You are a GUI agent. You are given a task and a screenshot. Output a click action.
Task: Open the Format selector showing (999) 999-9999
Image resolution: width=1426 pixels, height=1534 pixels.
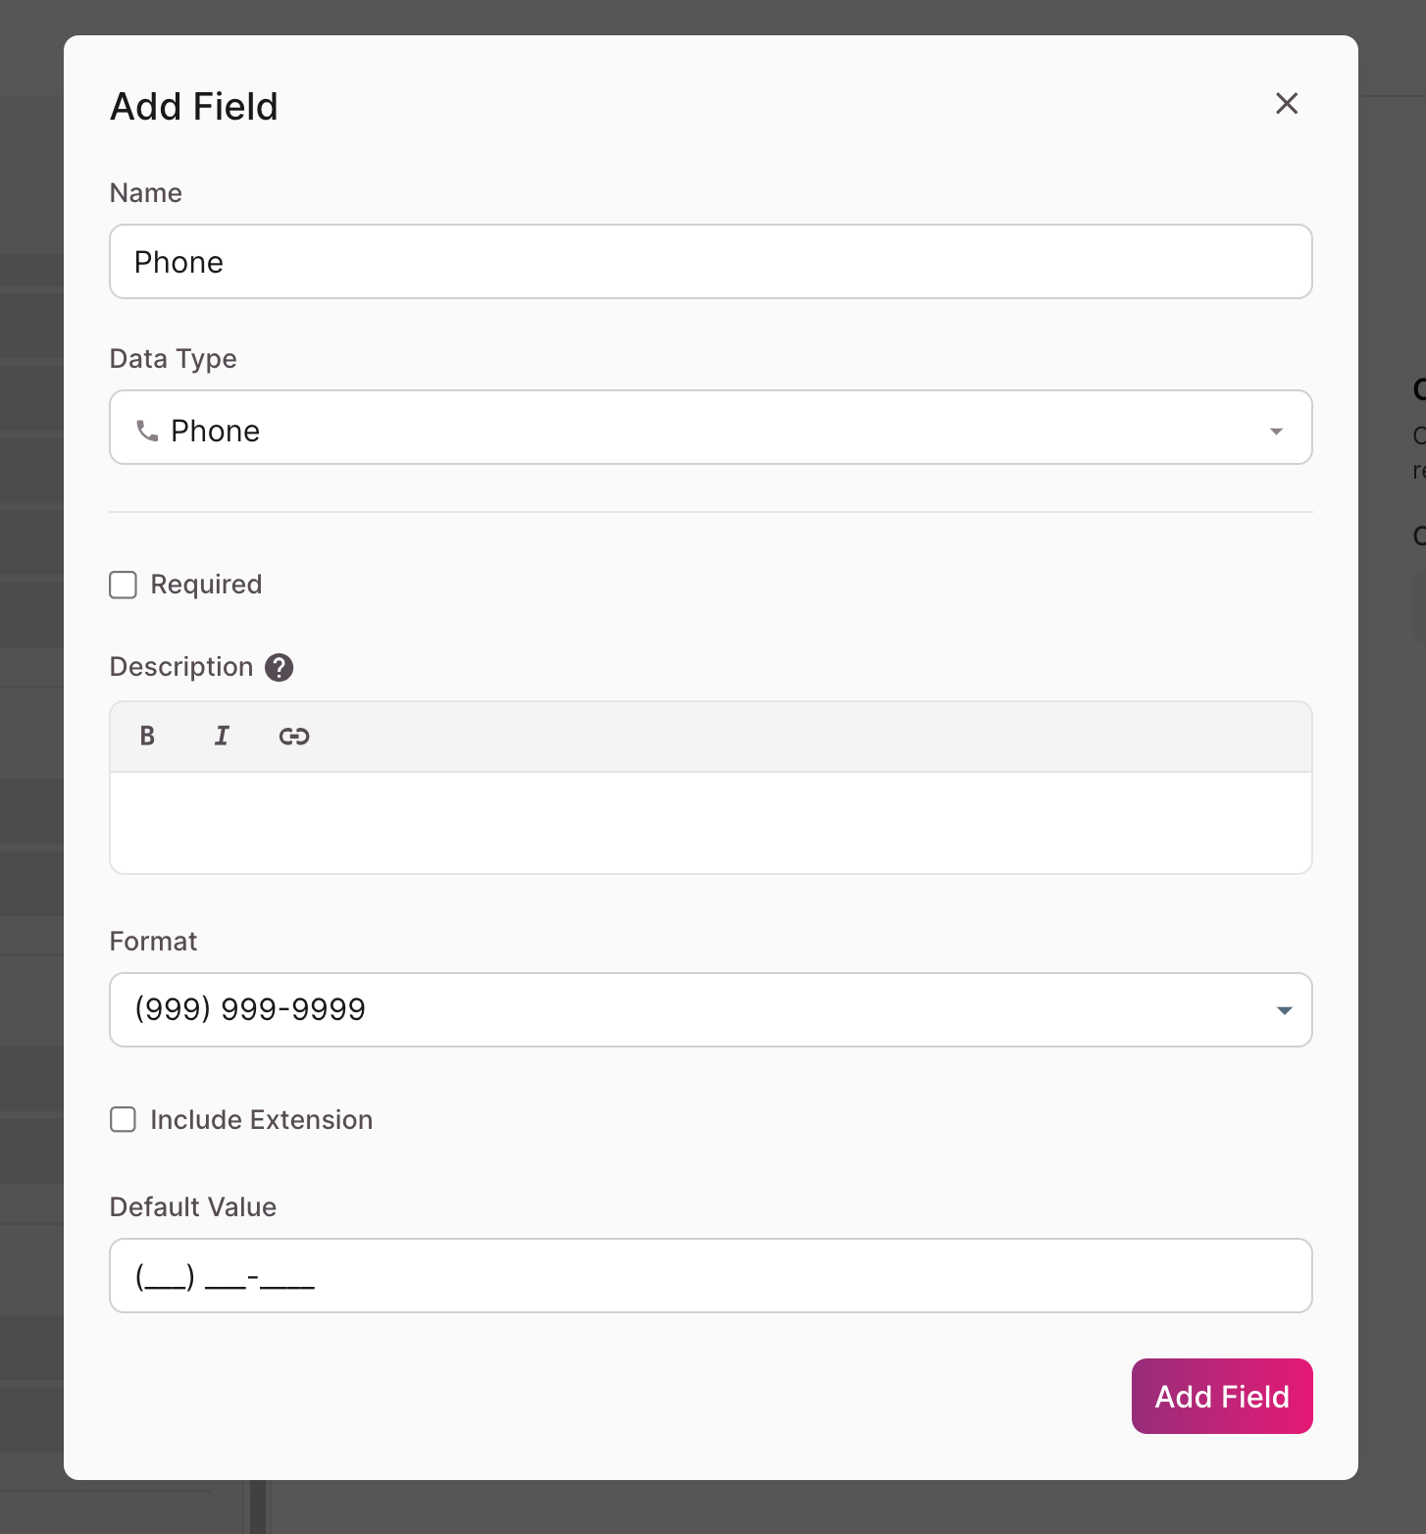711,1009
